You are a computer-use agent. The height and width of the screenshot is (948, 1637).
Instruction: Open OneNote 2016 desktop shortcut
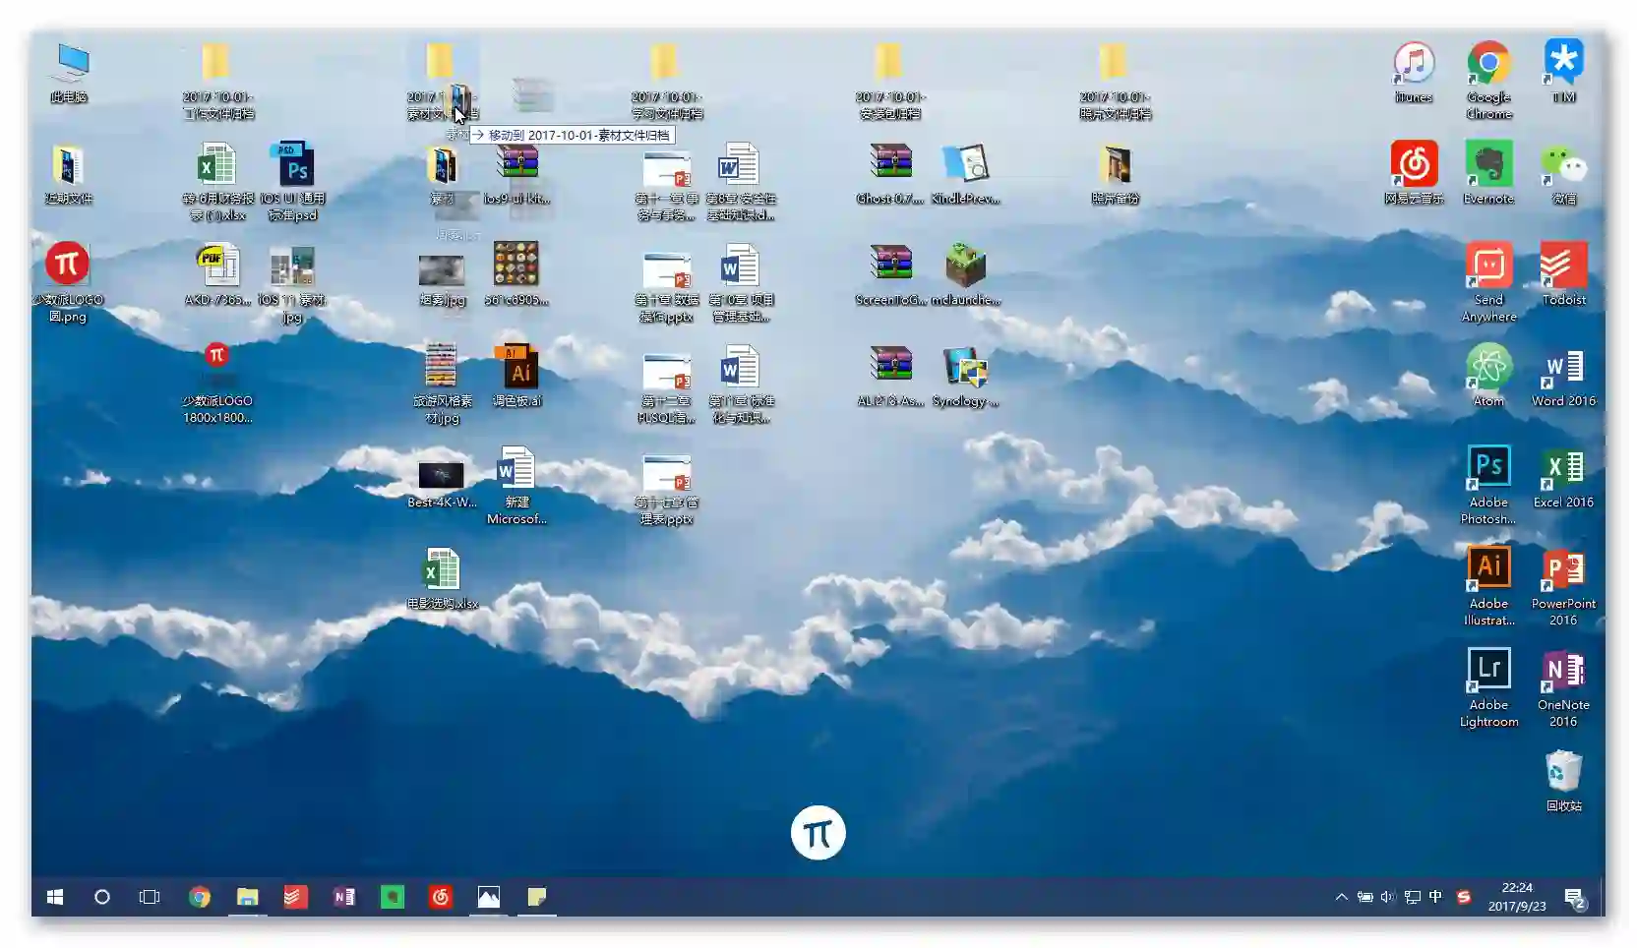point(1563,672)
